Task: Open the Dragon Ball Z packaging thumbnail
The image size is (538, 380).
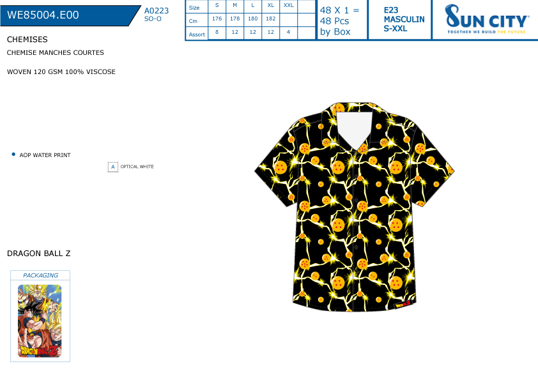Action: click(x=40, y=321)
